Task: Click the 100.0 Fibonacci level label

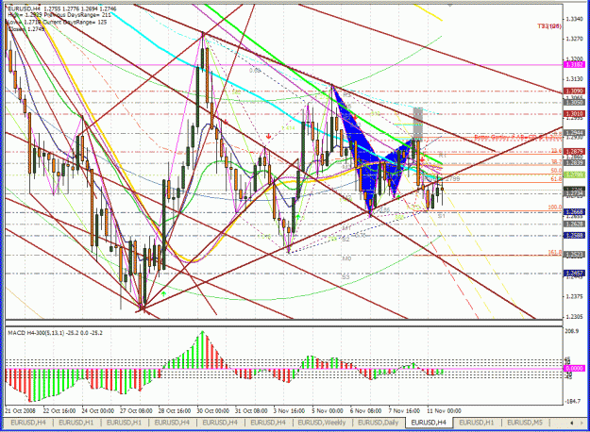Action: [x=555, y=208]
